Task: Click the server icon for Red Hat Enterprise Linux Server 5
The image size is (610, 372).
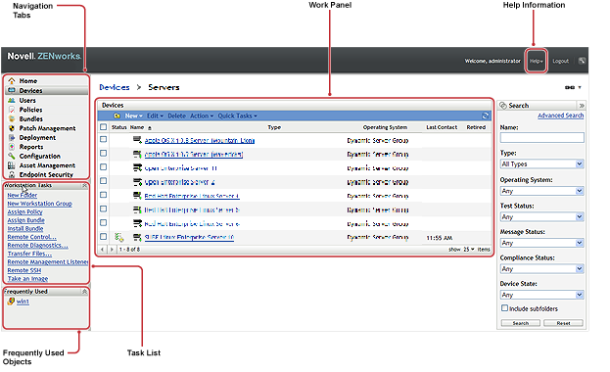Action: (x=137, y=209)
